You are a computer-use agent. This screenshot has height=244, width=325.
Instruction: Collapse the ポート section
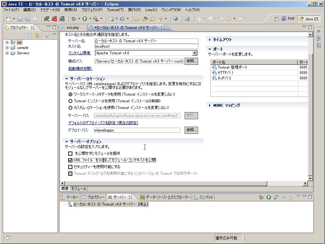pyautogui.click(x=210, y=49)
